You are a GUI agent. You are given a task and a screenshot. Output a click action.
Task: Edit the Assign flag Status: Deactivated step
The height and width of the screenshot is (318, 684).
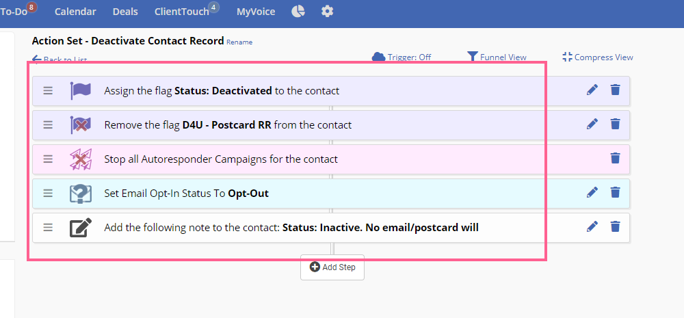point(592,90)
